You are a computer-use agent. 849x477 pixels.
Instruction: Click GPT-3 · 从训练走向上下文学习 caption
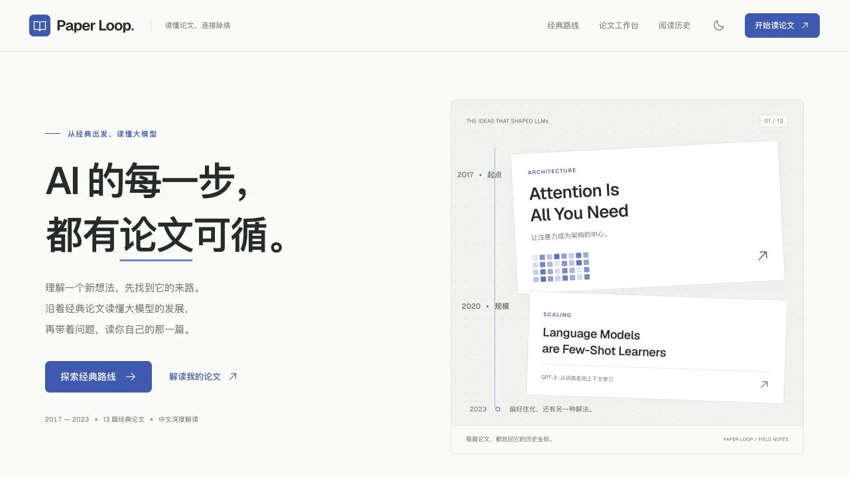577,378
